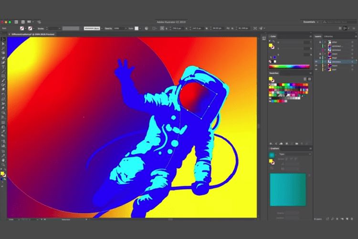Select the Zoom tool

click(x=3, y=164)
